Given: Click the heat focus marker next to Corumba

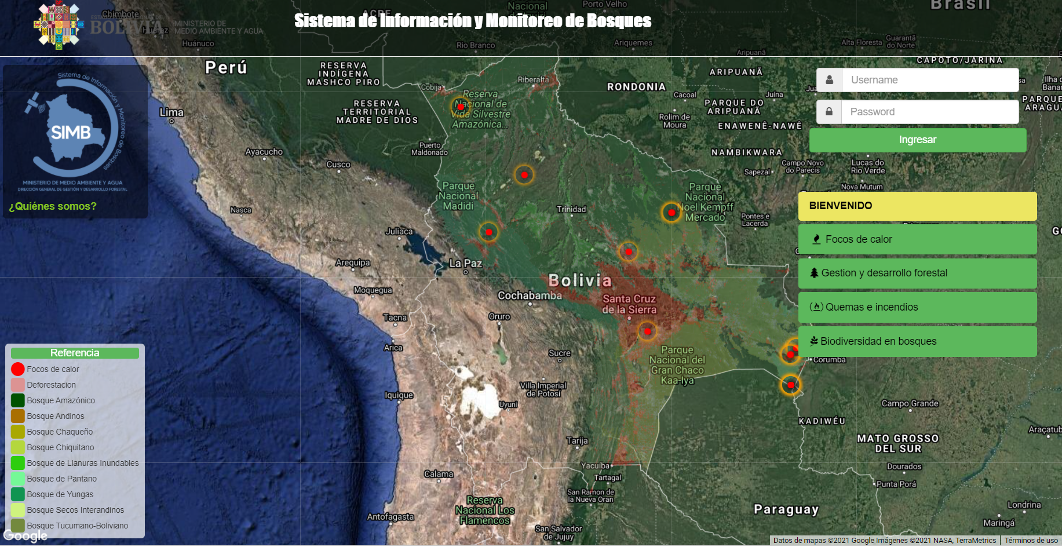Looking at the screenshot, I should [x=791, y=353].
